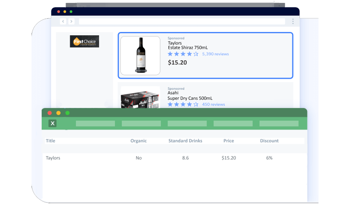Click the Title column header
This screenshot has width=350, height=204.
click(51, 141)
